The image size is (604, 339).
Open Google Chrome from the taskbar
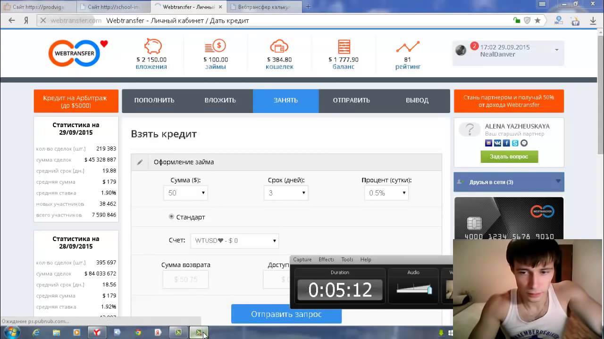pos(138,332)
